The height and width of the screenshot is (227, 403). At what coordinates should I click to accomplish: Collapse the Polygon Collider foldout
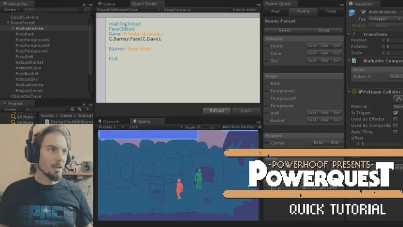pos(349,92)
